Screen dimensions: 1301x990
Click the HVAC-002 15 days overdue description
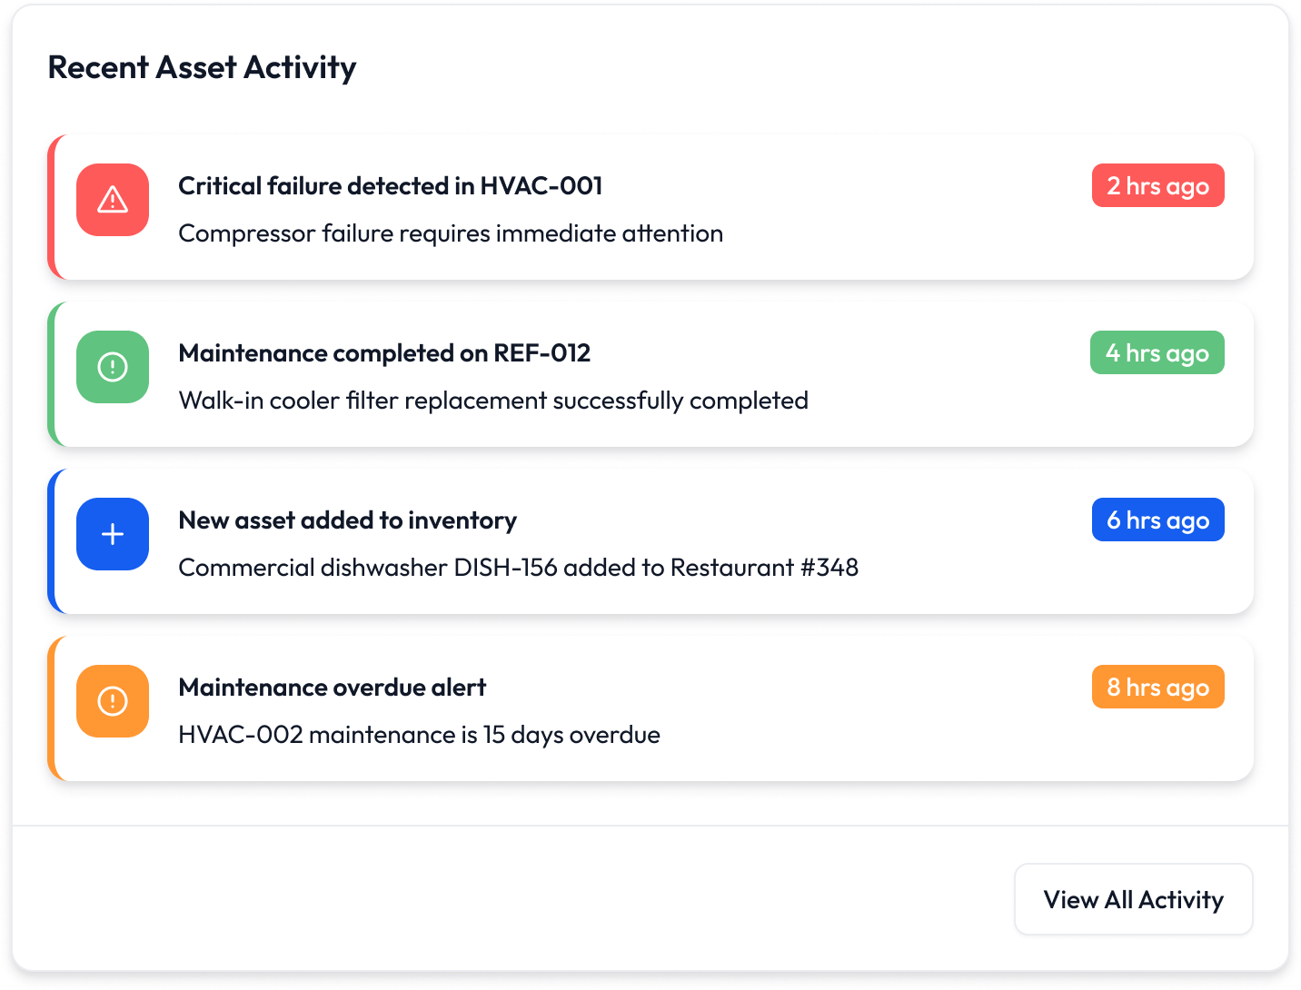pos(419,735)
